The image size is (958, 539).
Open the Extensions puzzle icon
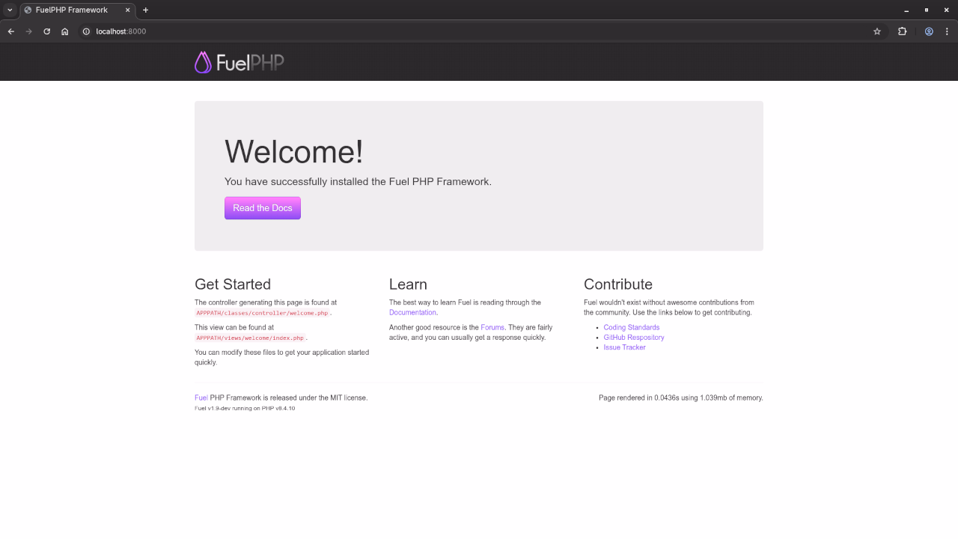(x=902, y=31)
